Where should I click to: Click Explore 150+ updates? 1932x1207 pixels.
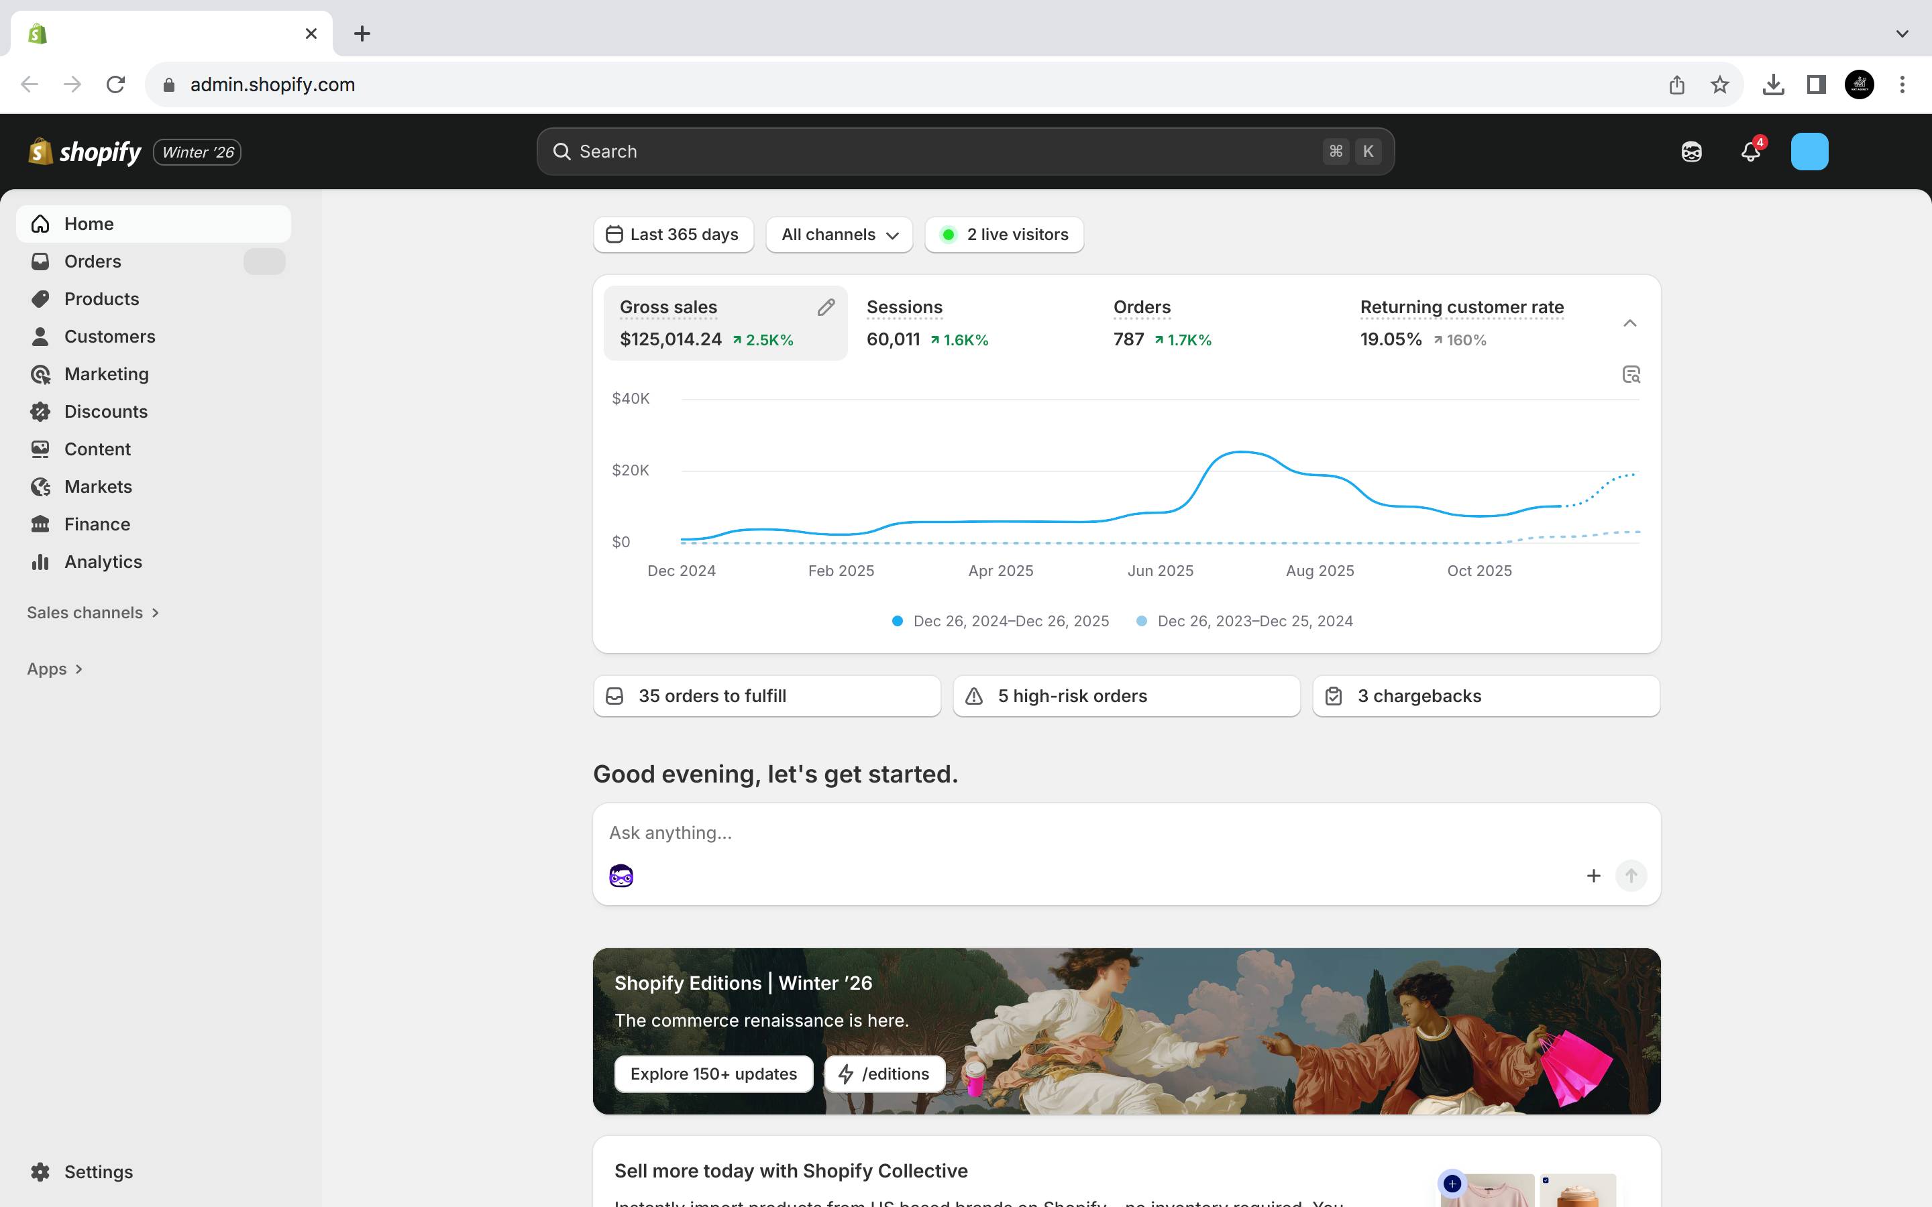(x=713, y=1074)
